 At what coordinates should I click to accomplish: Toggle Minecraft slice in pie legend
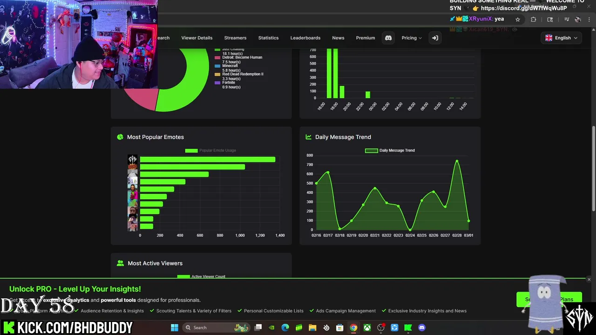click(x=227, y=68)
